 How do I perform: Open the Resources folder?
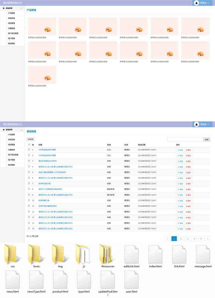pyautogui.click(x=108, y=254)
